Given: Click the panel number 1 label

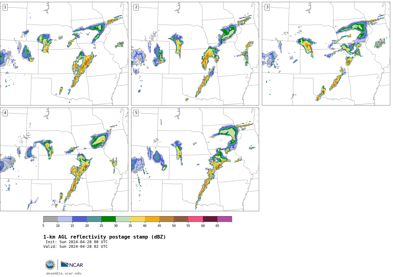Looking at the screenshot, I should click(5, 7).
